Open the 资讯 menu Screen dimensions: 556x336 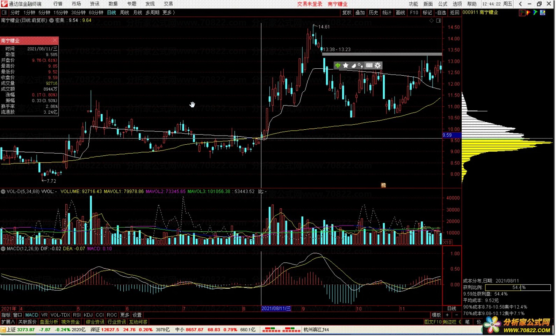pyautogui.click(x=95, y=4)
